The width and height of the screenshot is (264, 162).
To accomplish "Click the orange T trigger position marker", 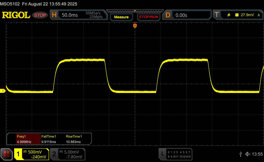I will pos(135,25).
